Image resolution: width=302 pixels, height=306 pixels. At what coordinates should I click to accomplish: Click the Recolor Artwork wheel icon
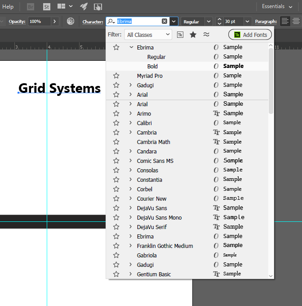[71, 21]
